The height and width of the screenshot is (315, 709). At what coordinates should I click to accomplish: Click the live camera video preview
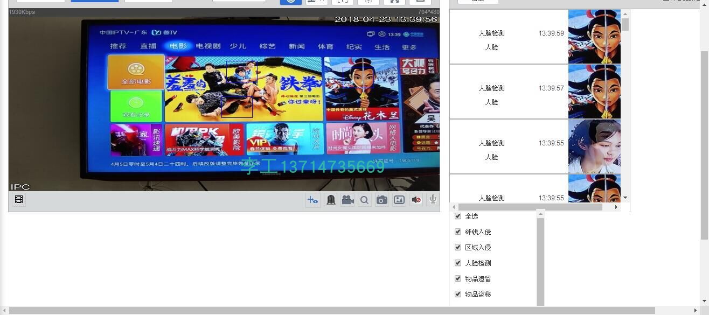pos(224,103)
